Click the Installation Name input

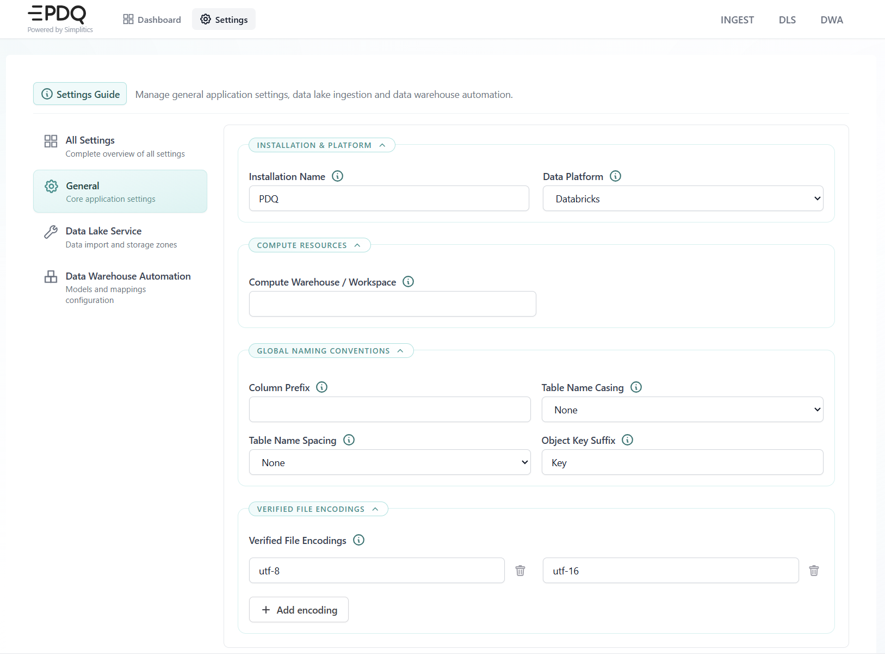(389, 199)
